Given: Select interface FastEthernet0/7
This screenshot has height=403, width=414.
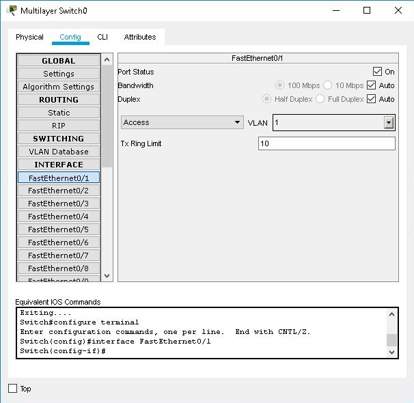Looking at the screenshot, I should (x=59, y=255).
